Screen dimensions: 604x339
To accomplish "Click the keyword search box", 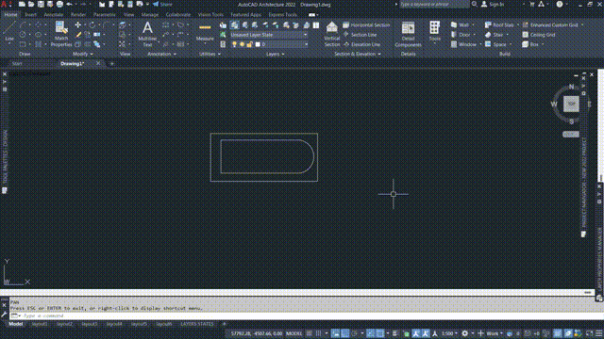I will pyautogui.click(x=434, y=4).
